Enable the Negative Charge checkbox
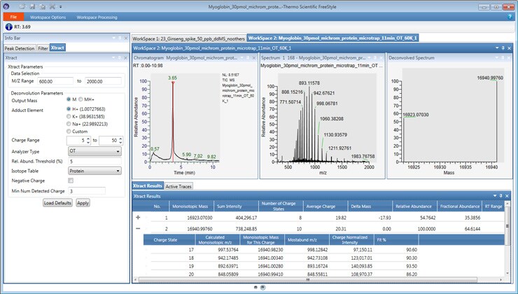Viewport: 518px width, 294px height. pos(71,180)
